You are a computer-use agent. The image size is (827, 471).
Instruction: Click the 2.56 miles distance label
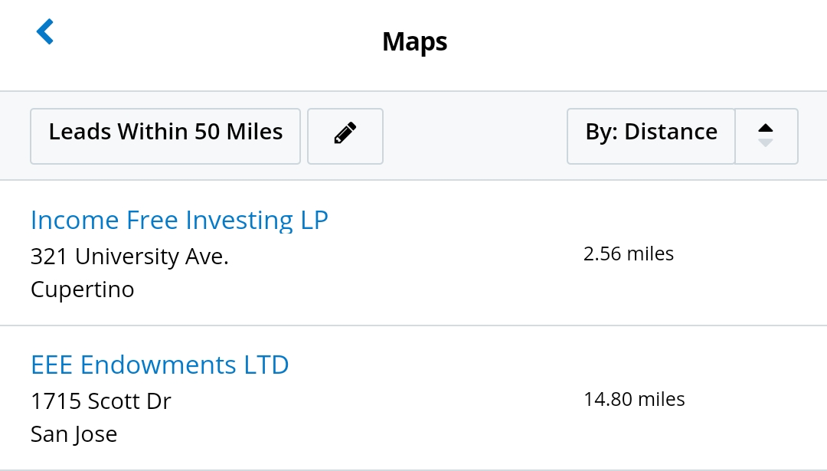coord(628,254)
